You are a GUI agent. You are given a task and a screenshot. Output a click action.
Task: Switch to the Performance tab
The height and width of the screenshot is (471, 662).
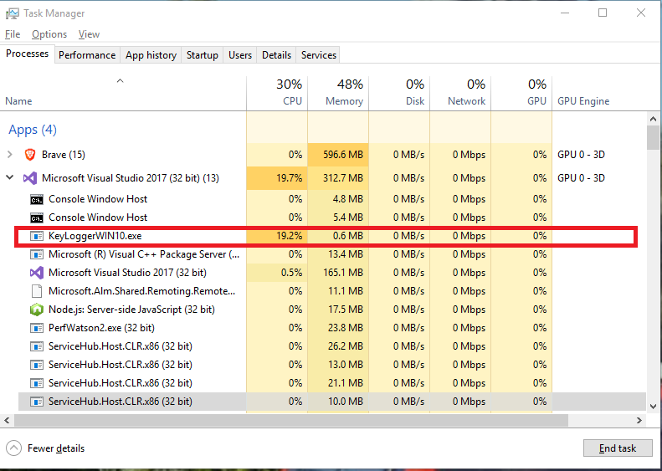(87, 55)
